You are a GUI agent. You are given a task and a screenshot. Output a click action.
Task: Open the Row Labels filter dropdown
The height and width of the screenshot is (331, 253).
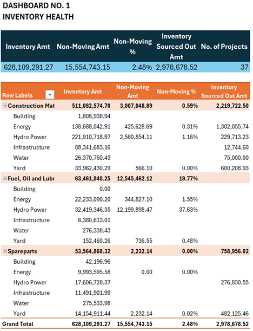point(50,95)
